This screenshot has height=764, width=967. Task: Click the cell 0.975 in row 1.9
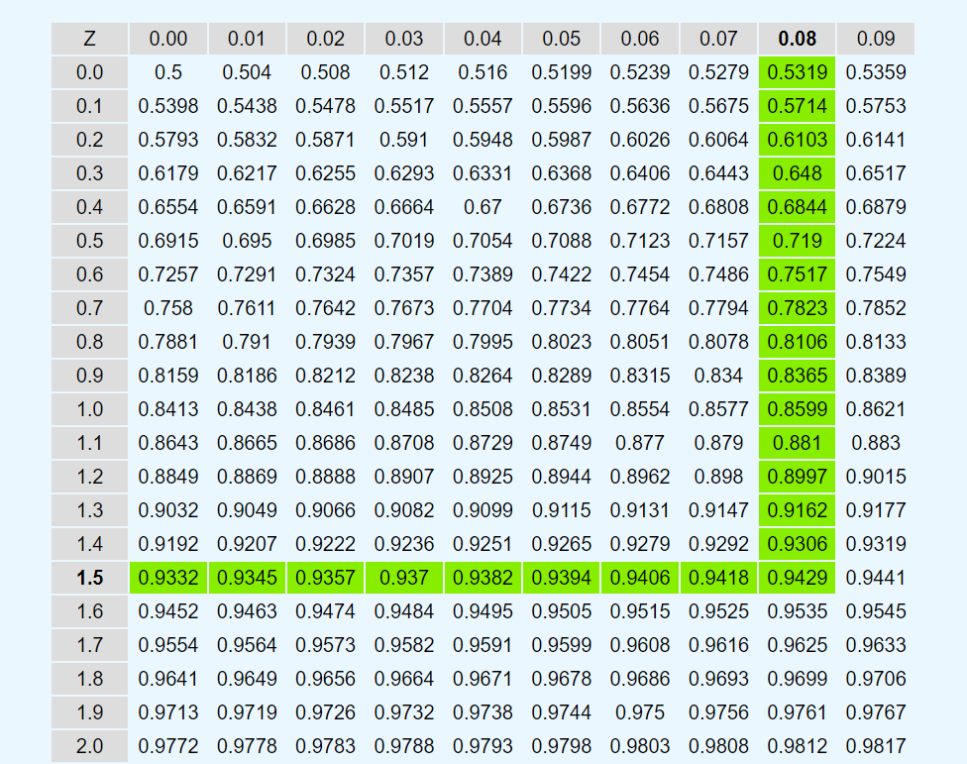(639, 712)
